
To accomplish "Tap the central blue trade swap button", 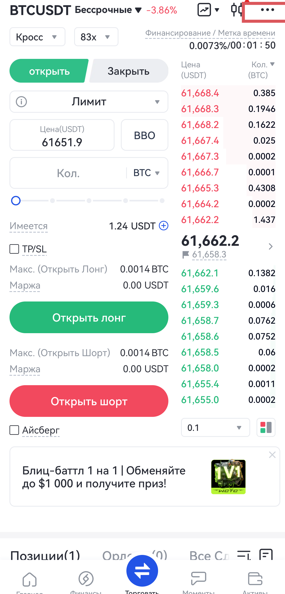I will click(142, 571).
